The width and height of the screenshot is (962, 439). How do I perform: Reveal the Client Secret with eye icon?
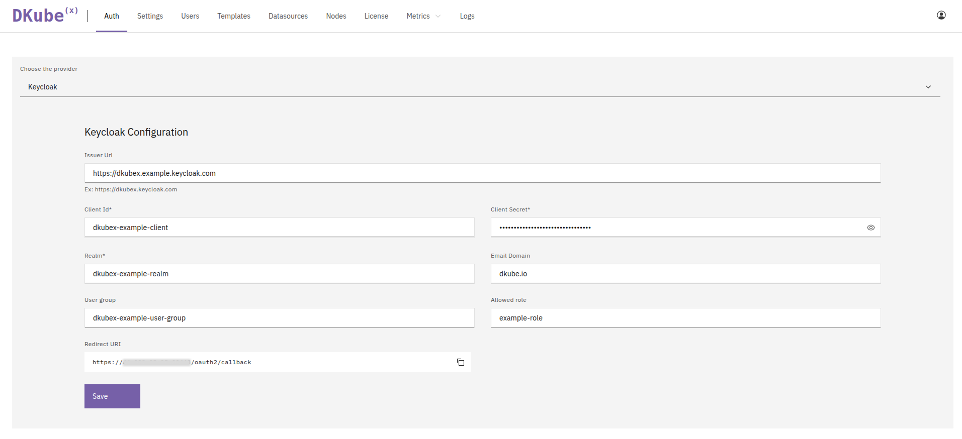click(x=870, y=228)
